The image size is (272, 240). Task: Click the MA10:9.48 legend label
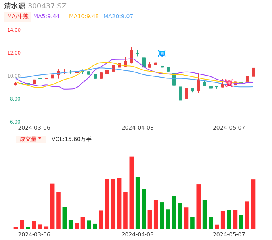[x=84, y=17]
